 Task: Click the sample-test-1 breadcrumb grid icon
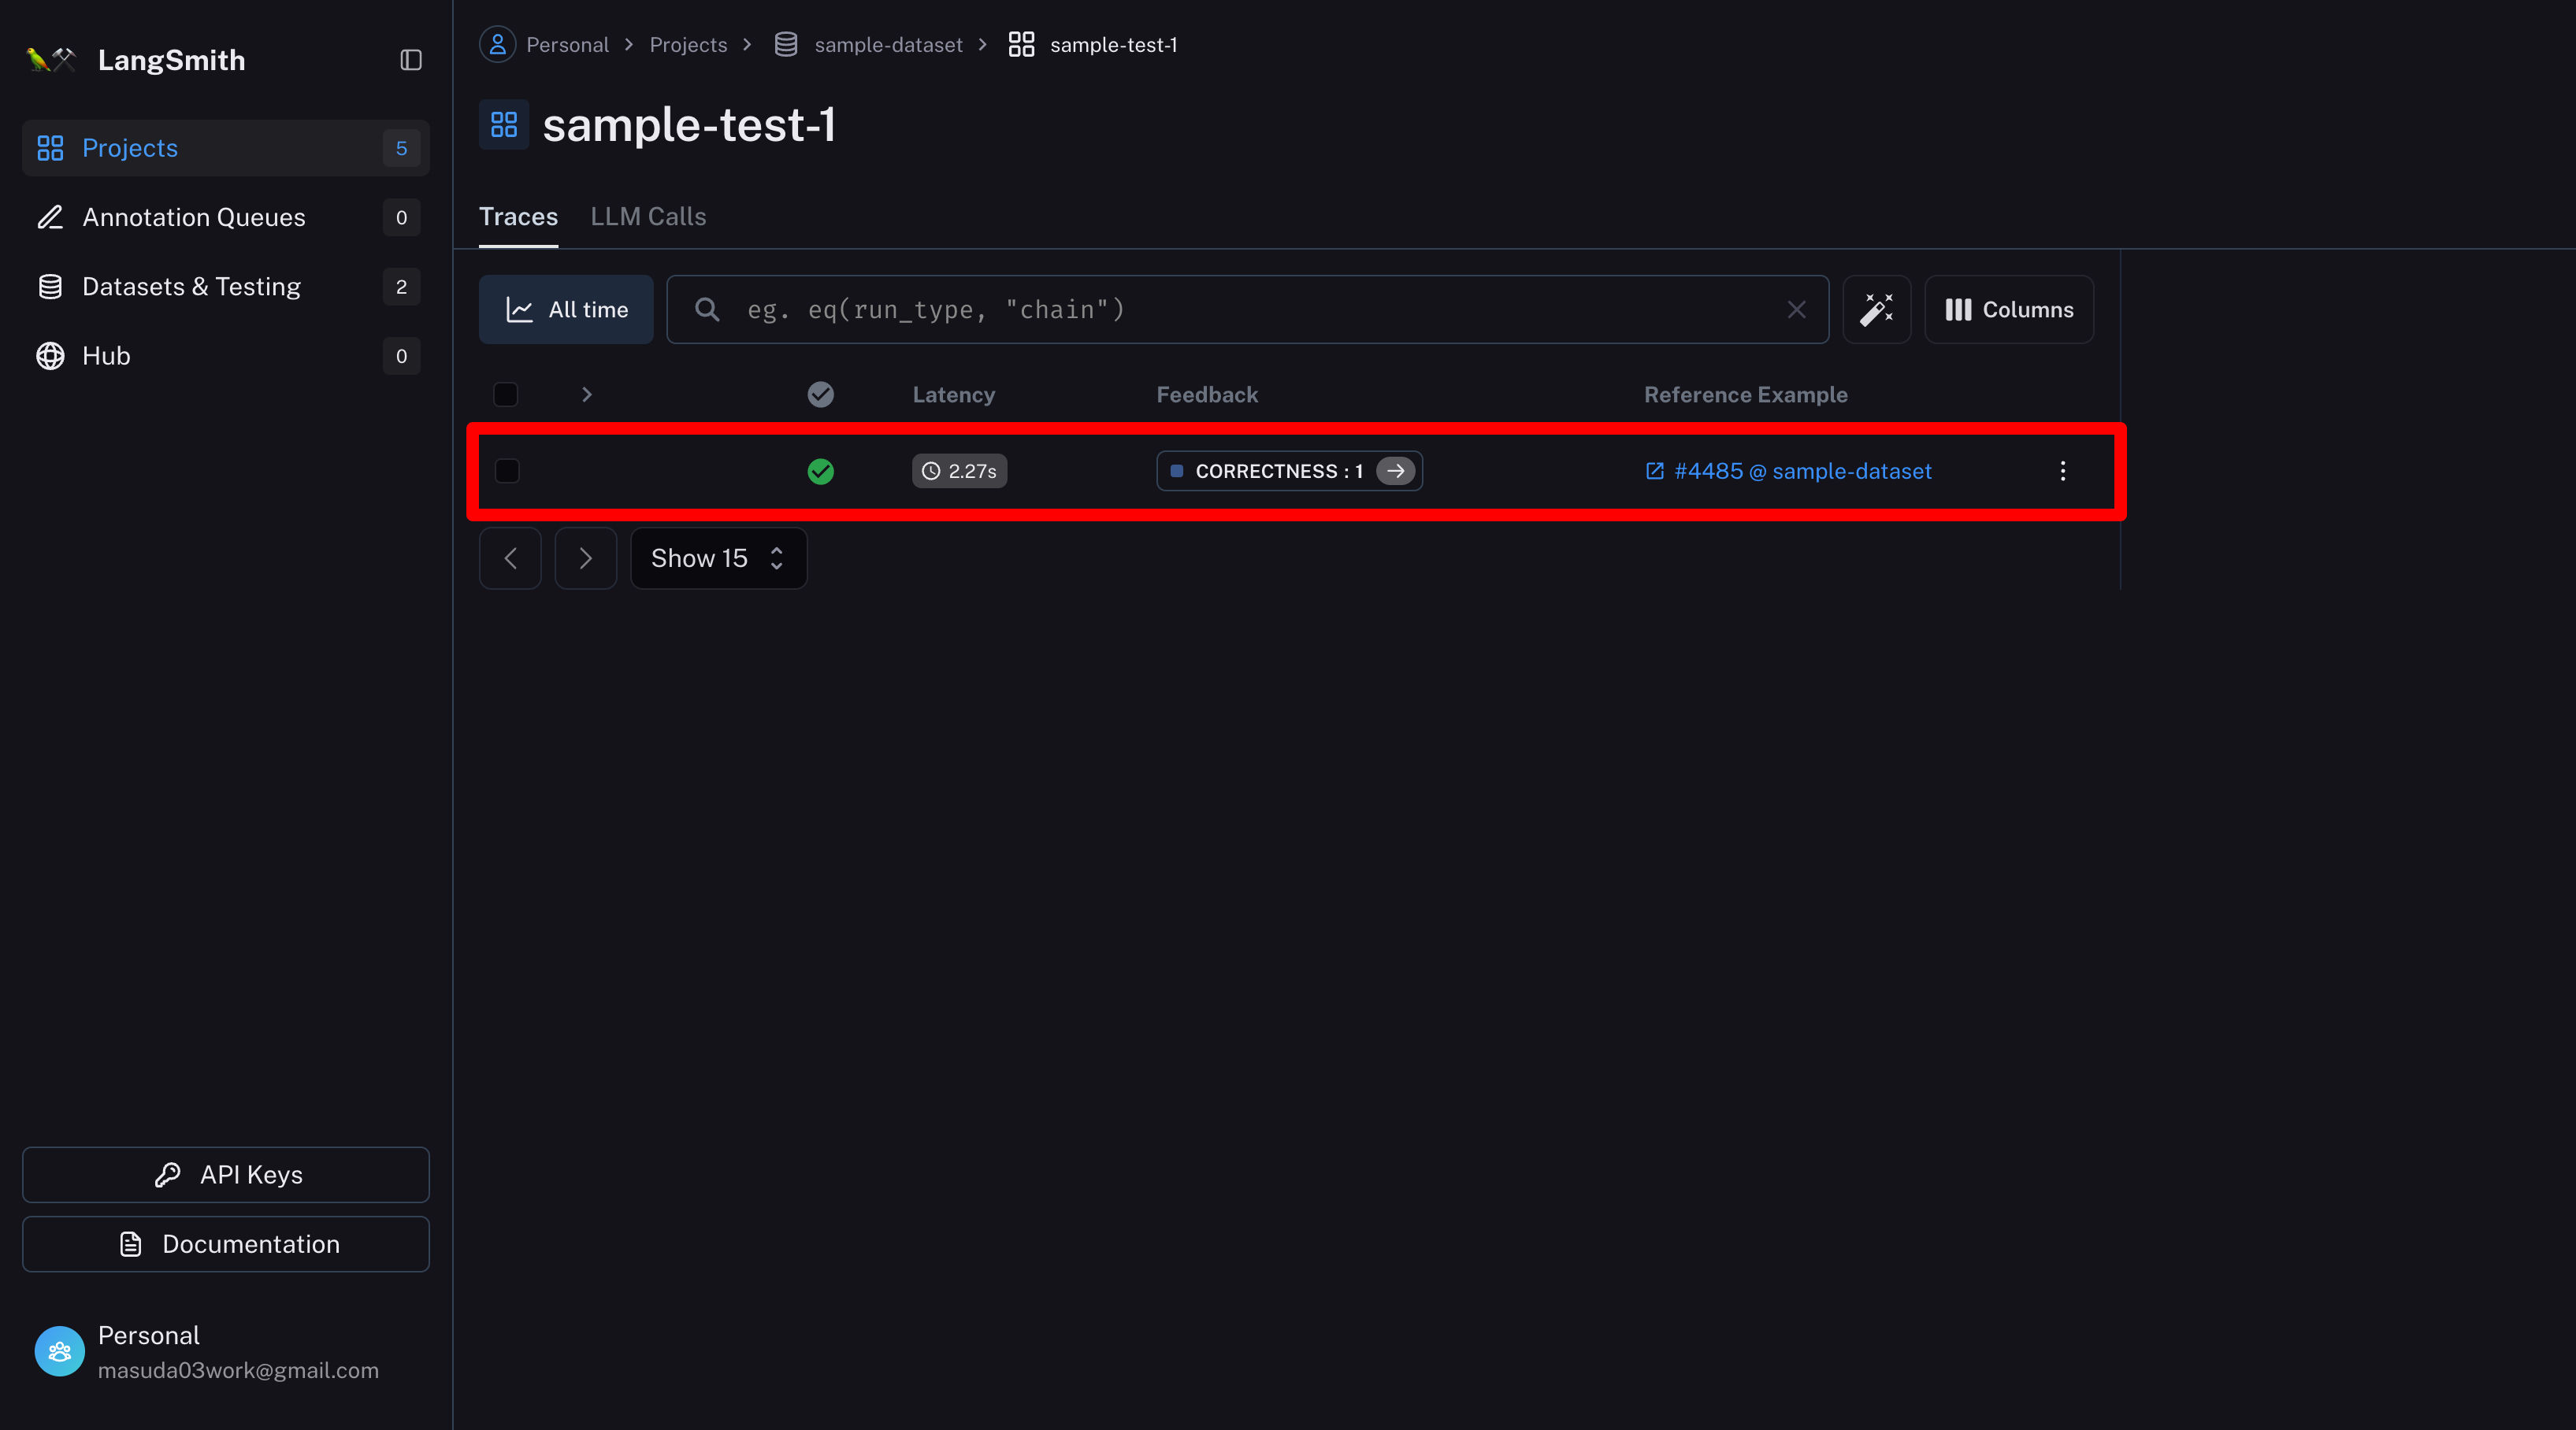click(1021, 45)
